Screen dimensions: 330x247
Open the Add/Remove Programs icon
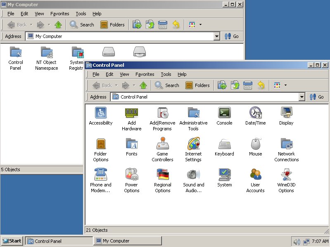point(162,113)
